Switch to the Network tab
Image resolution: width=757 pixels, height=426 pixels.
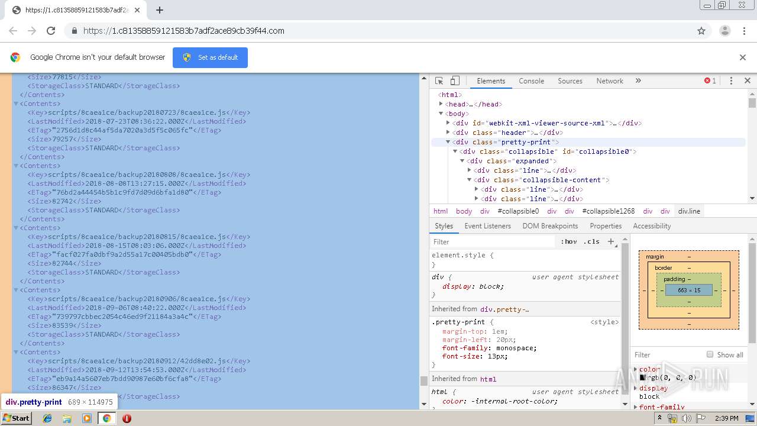(x=610, y=81)
